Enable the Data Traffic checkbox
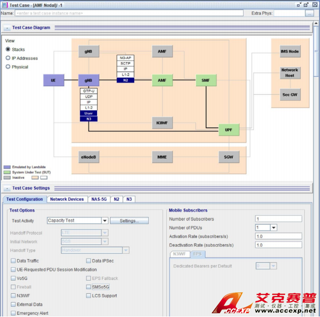The width and height of the screenshot is (320, 317). [13, 261]
